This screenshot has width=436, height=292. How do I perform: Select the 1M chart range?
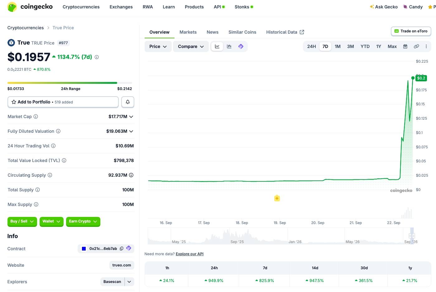pyautogui.click(x=338, y=46)
